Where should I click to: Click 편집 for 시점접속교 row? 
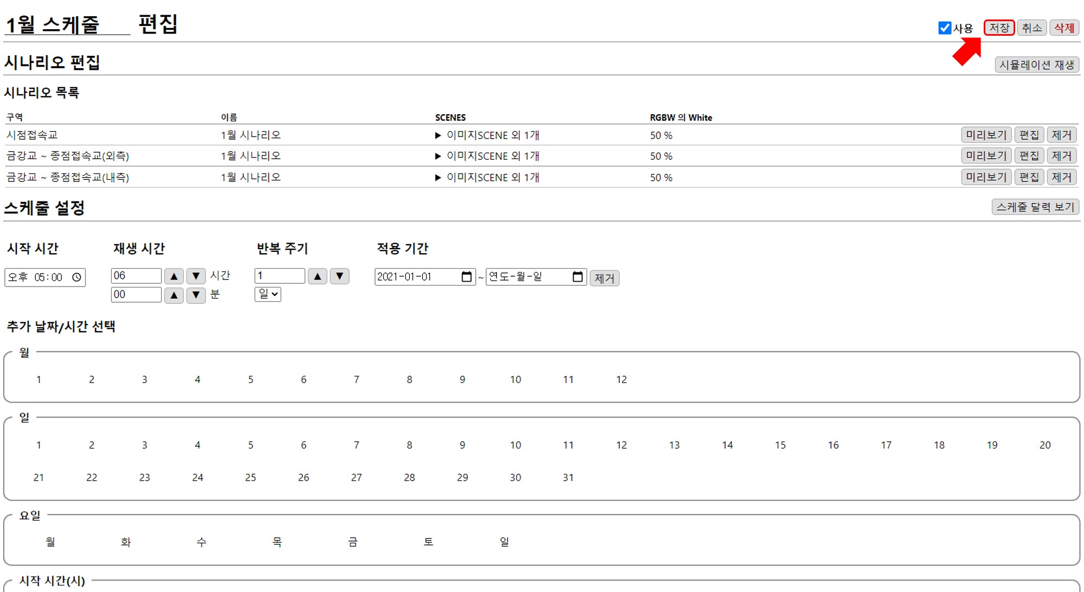pyautogui.click(x=1029, y=135)
